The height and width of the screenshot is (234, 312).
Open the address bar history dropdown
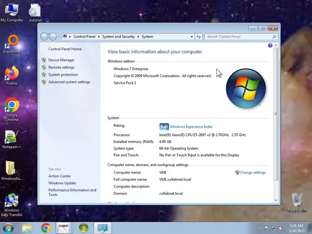pos(192,37)
